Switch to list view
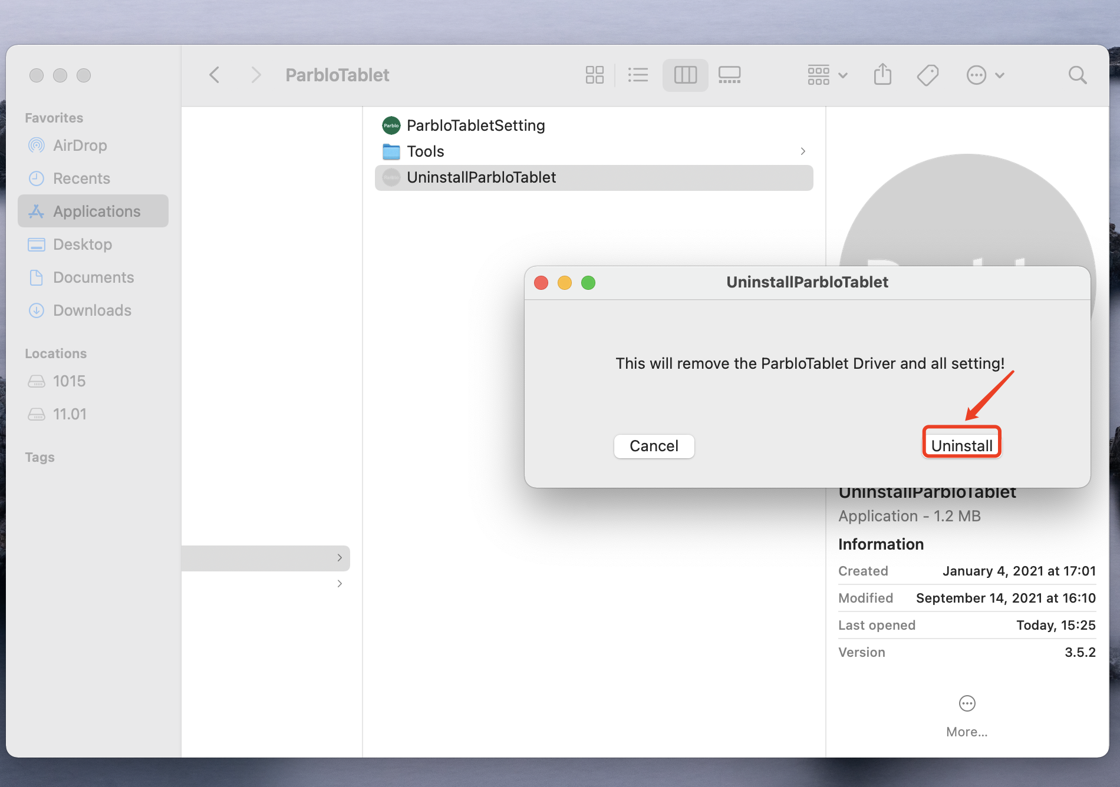The image size is (1120, 787). (638, 75)
